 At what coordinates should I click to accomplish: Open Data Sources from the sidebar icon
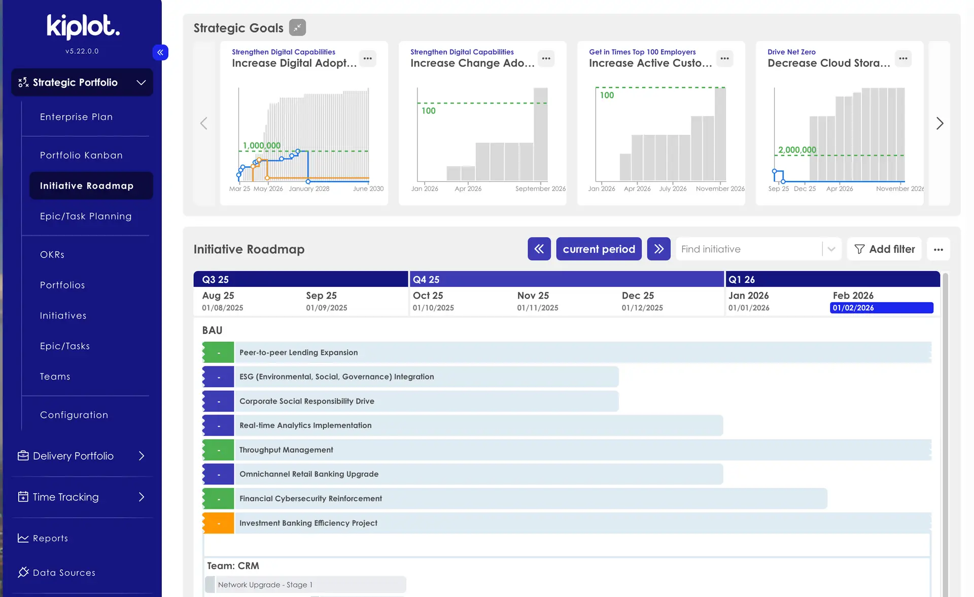(23, 572)
